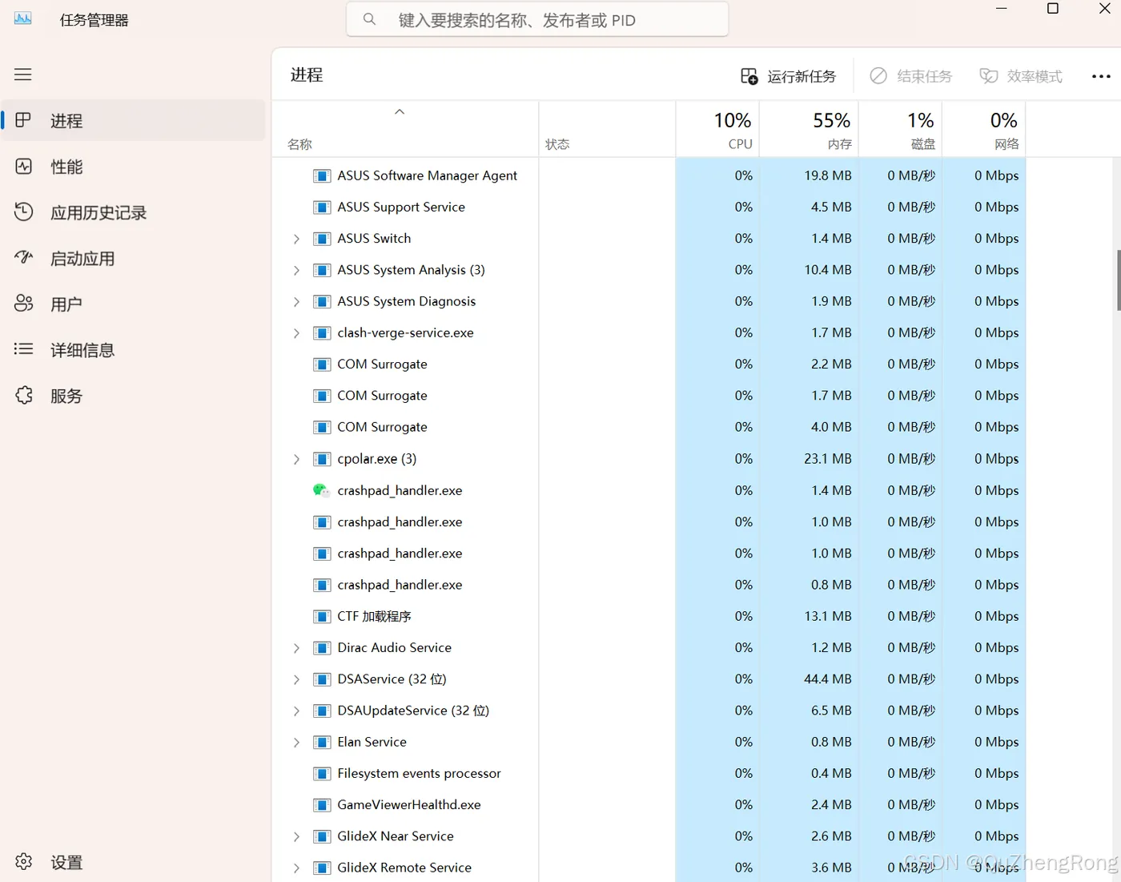Click the Startup apps gauge icon
Screen dimensions: 1121x882
tap(24, 258)
